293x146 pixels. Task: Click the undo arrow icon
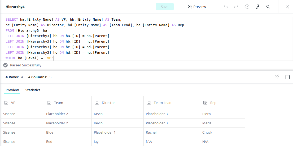click(226, 7)
